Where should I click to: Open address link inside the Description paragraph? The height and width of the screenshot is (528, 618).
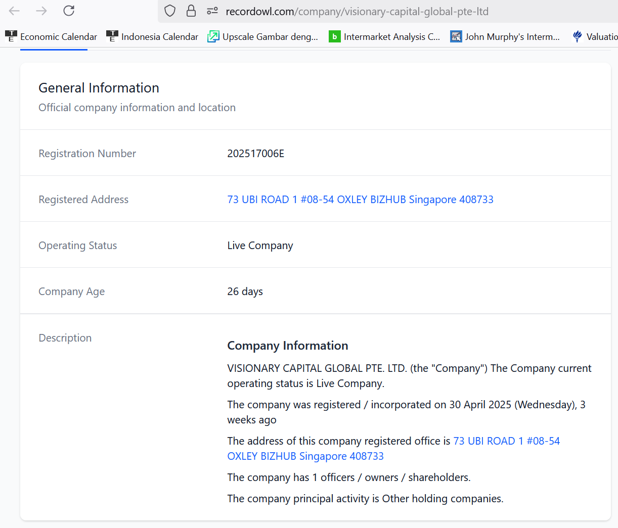[393, 448]
